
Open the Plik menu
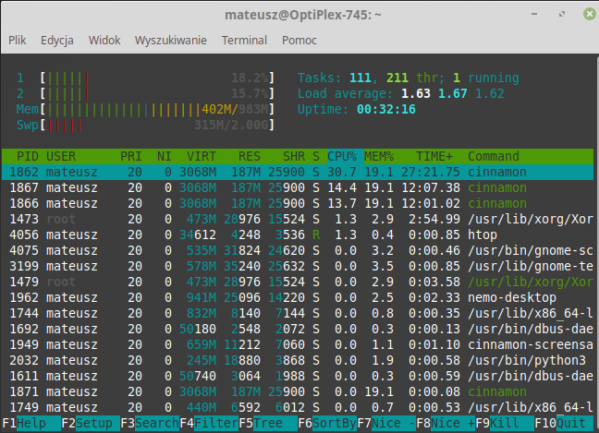click(18, 41)
